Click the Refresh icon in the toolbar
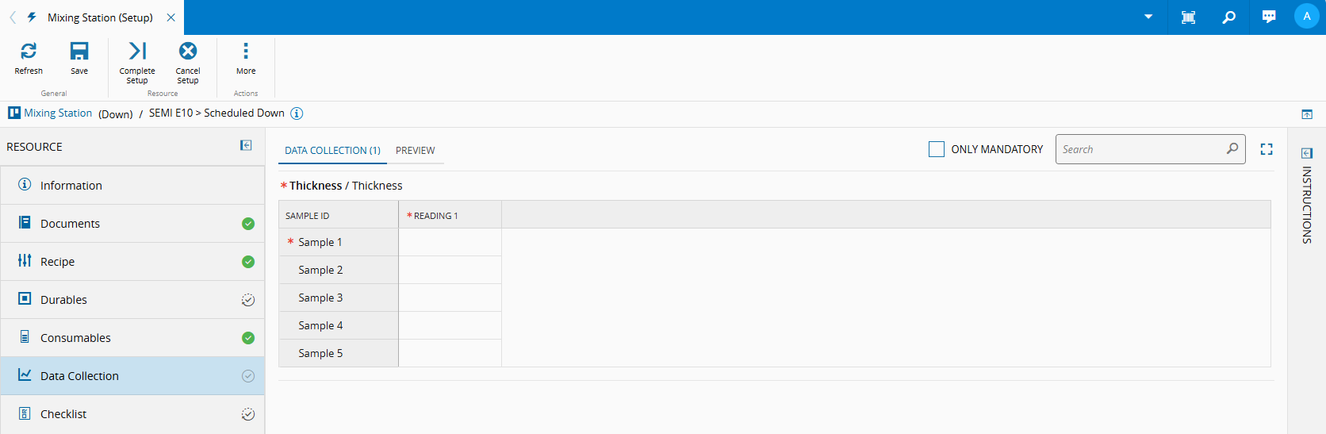This screenshot has height=434, width=1326. coord(29,52)
